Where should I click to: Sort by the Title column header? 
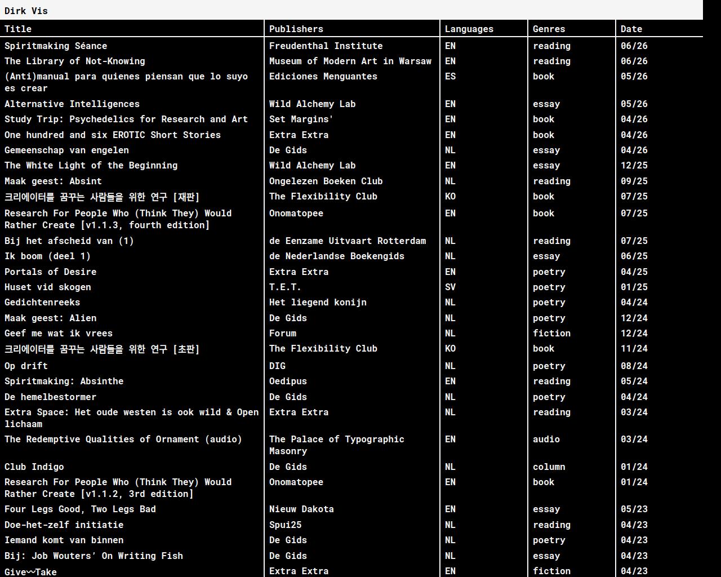[x=18, y=29]
